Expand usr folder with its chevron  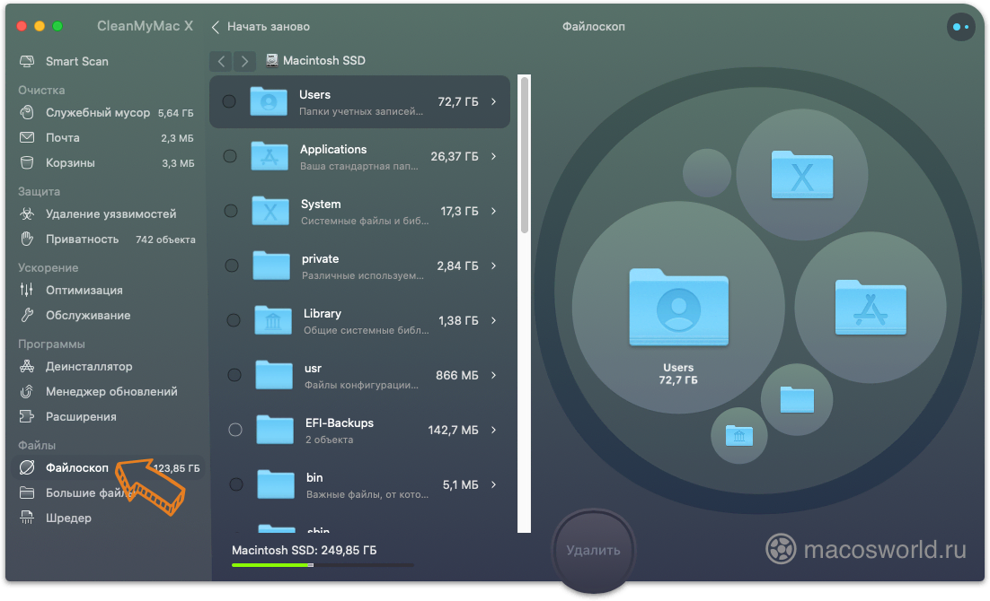point(494,375)
